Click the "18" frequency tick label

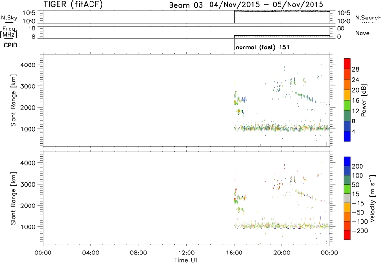(x=31, y=28)
